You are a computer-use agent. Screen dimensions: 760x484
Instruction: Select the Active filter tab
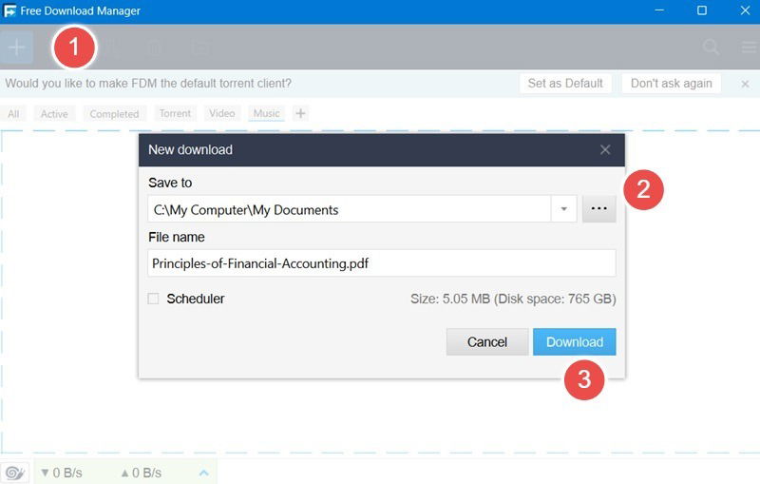point(54,114)
